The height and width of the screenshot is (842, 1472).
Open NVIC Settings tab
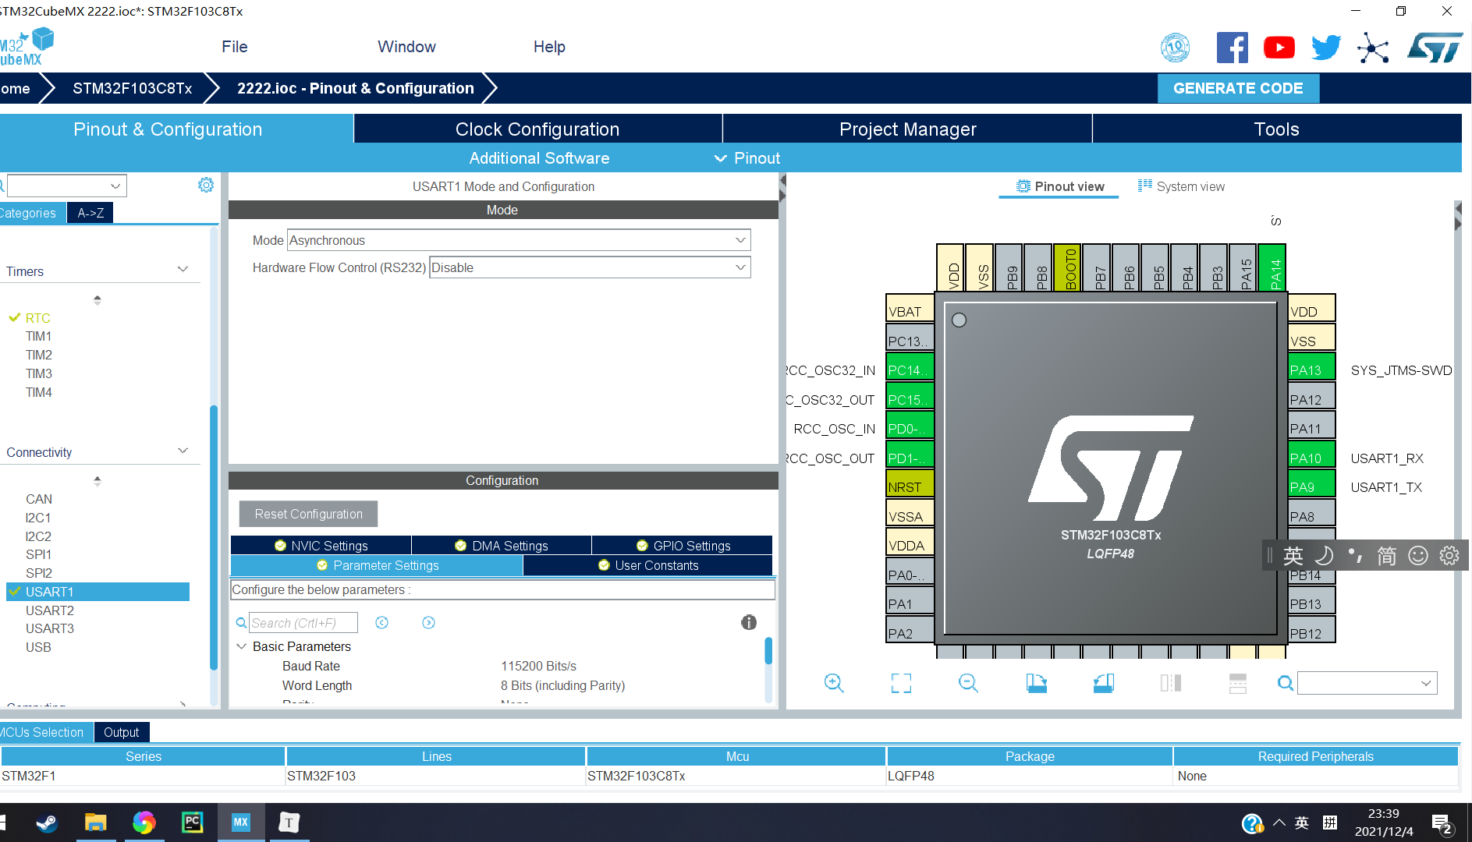click(x=321, y=546)
